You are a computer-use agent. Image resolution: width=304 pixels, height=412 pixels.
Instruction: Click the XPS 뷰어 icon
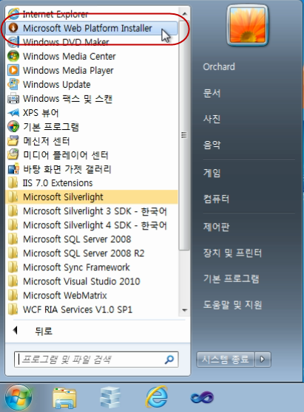click(x=13, y=112)
